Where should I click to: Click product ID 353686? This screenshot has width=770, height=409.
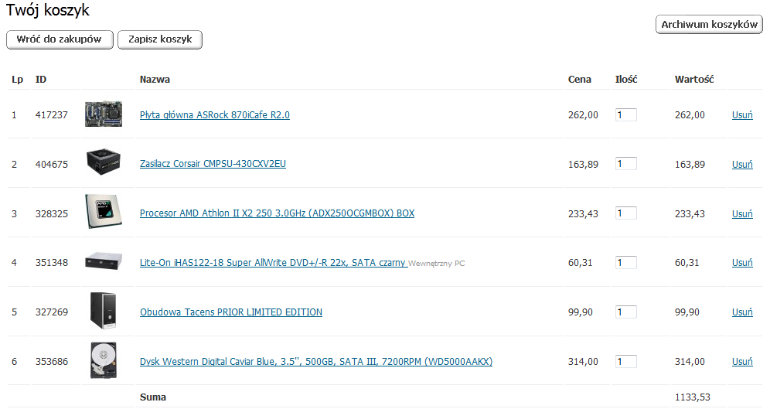click(52, 362)
